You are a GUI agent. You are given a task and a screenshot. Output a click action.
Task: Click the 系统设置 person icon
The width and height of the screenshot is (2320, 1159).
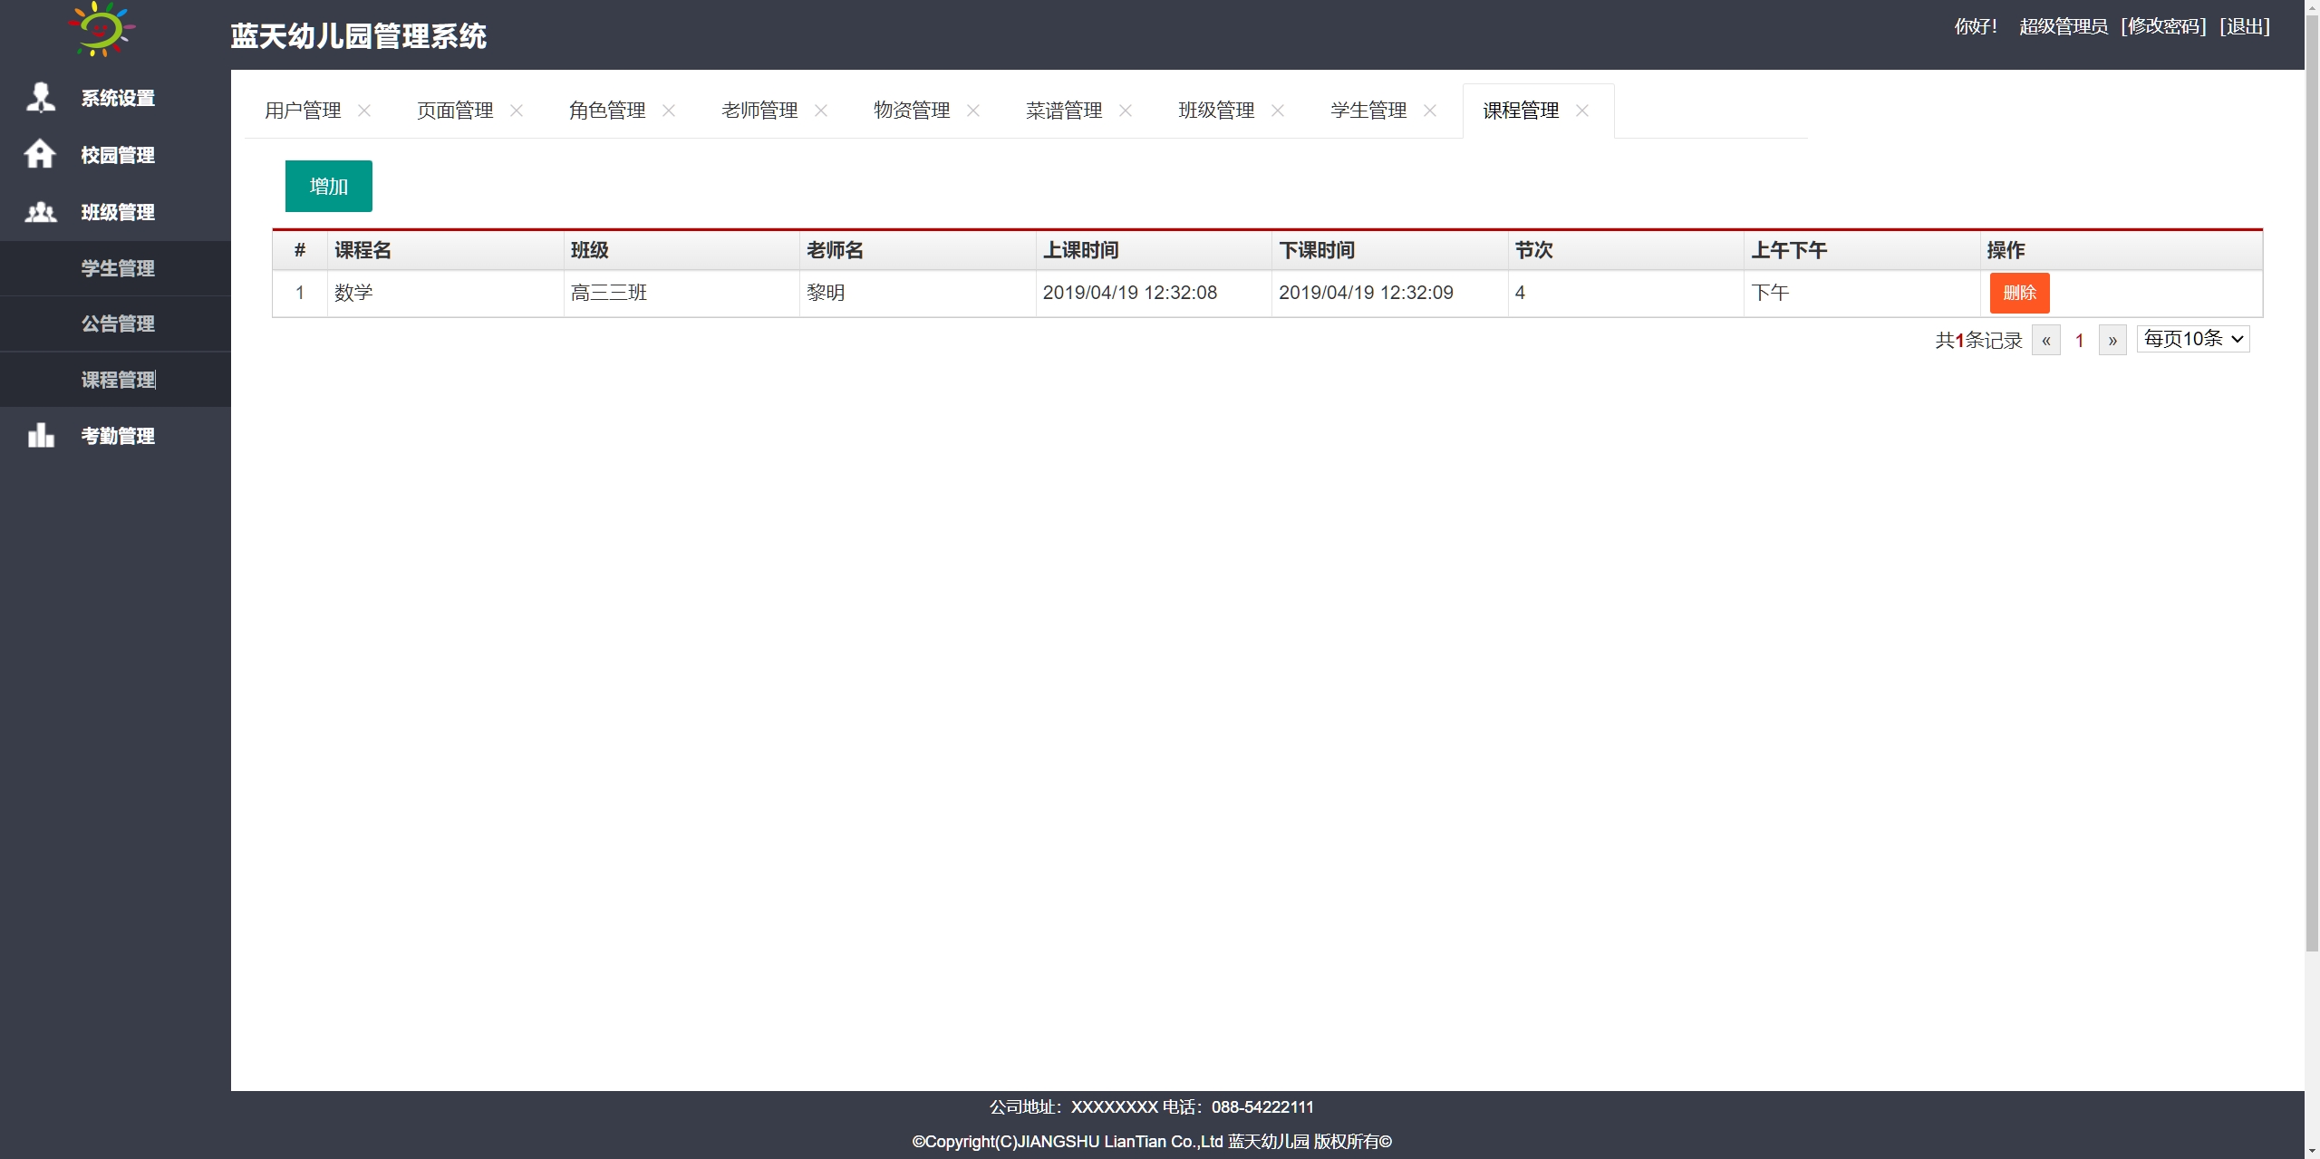[41, 97]
